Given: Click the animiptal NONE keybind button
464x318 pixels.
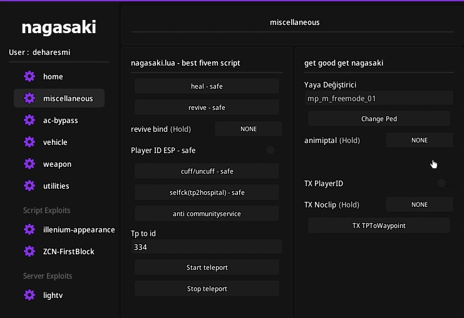Looking at the screenshot, I should pos(419,141).
